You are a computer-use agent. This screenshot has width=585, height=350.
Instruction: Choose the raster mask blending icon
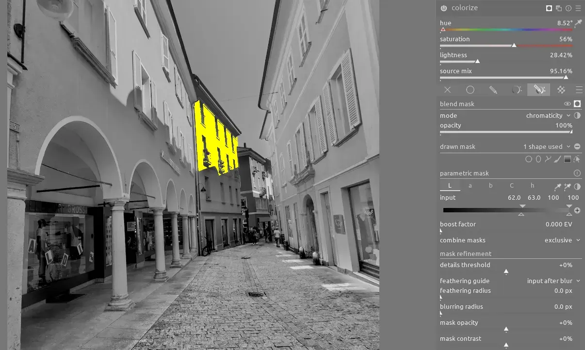pyautogui.click(x=561, y=90)
